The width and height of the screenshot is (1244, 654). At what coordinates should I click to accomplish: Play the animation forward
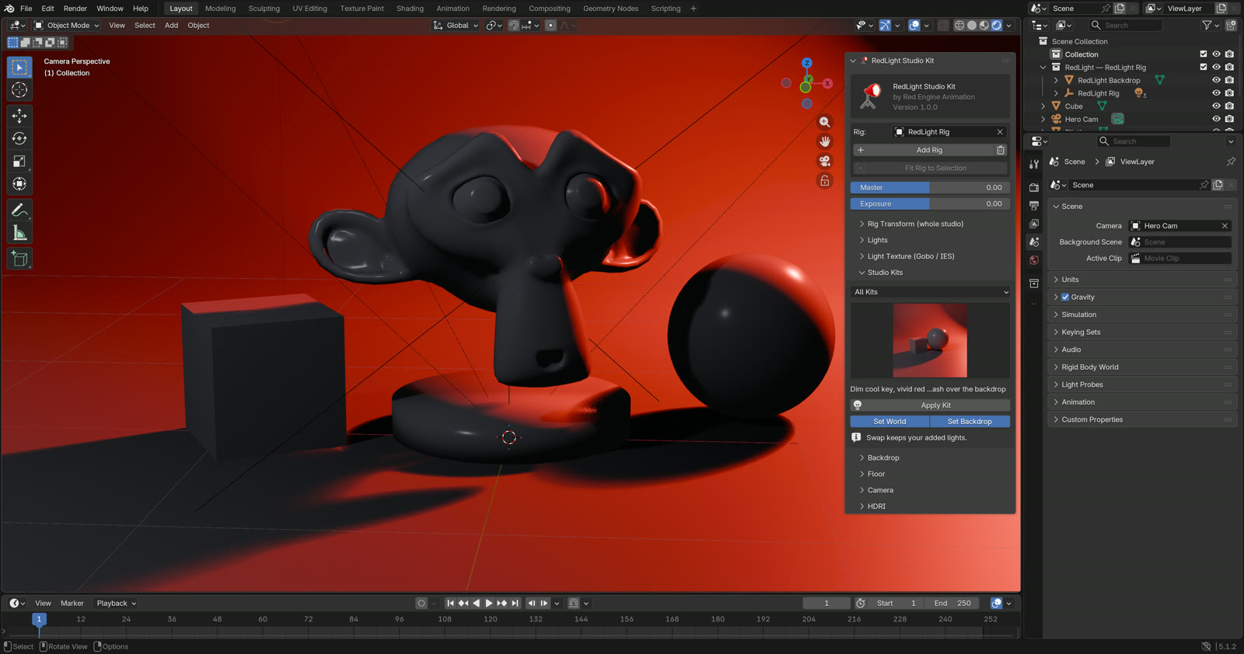pyautogui.click(x=488, y=603)
